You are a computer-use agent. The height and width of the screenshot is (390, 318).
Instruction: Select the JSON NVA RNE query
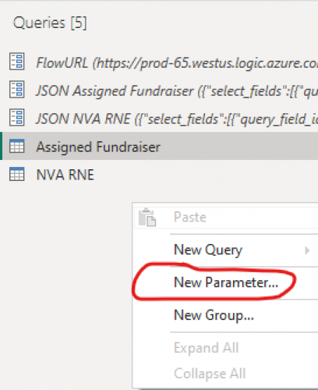[161, 119]
